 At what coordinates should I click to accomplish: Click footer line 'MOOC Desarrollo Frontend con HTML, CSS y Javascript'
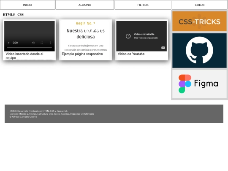click(38, 111)
